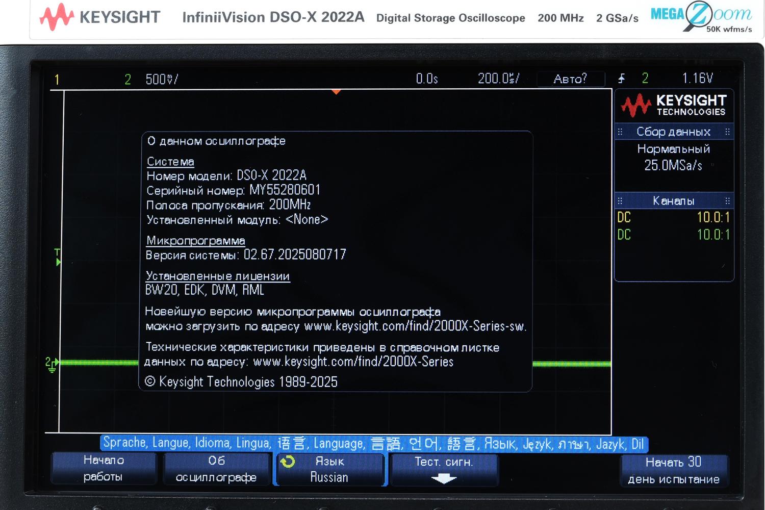Click the www.keysight.com/find/2000X-Series datasheet address
Image resolution: width=765 pixels, height=510 pixels.
click(353, 362)
